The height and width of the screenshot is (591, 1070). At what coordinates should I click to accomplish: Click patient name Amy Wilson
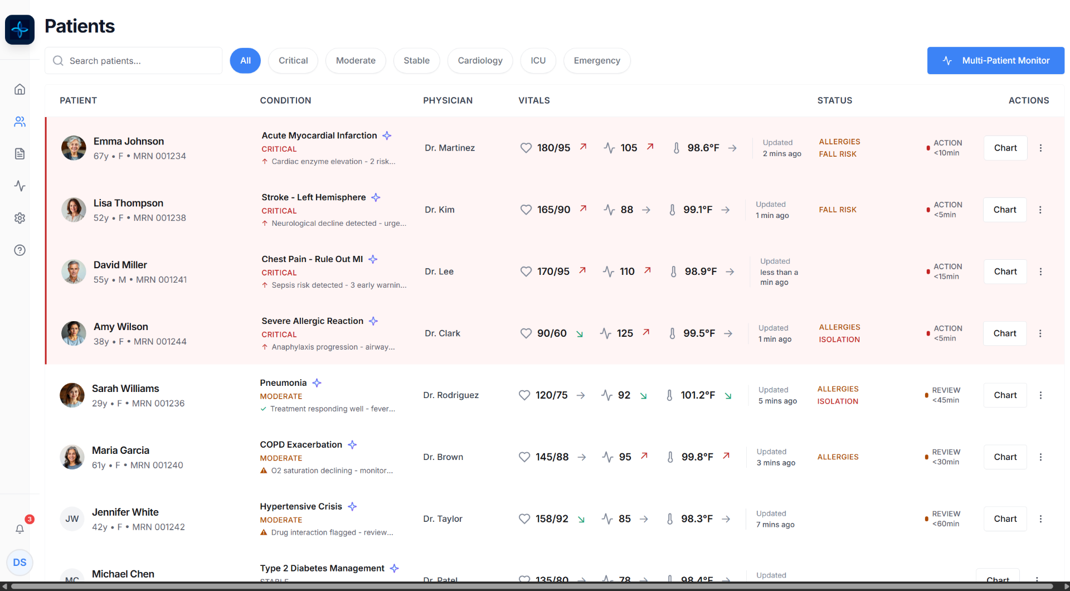121,327
